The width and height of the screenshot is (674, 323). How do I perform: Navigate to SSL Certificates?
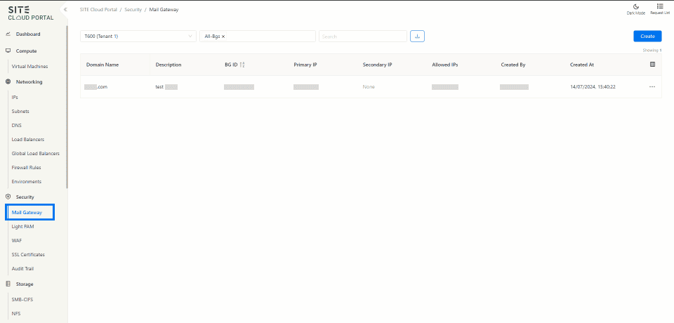[x=28, y=254]
